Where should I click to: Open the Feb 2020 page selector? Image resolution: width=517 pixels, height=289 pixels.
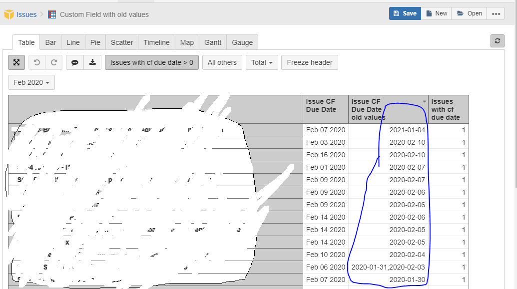(31, 82)
